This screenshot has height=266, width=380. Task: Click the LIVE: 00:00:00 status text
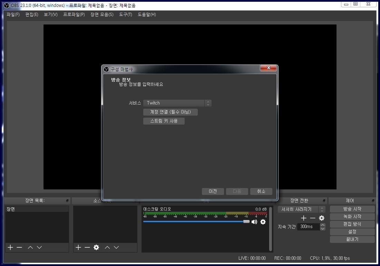click(x=252, y=258)
